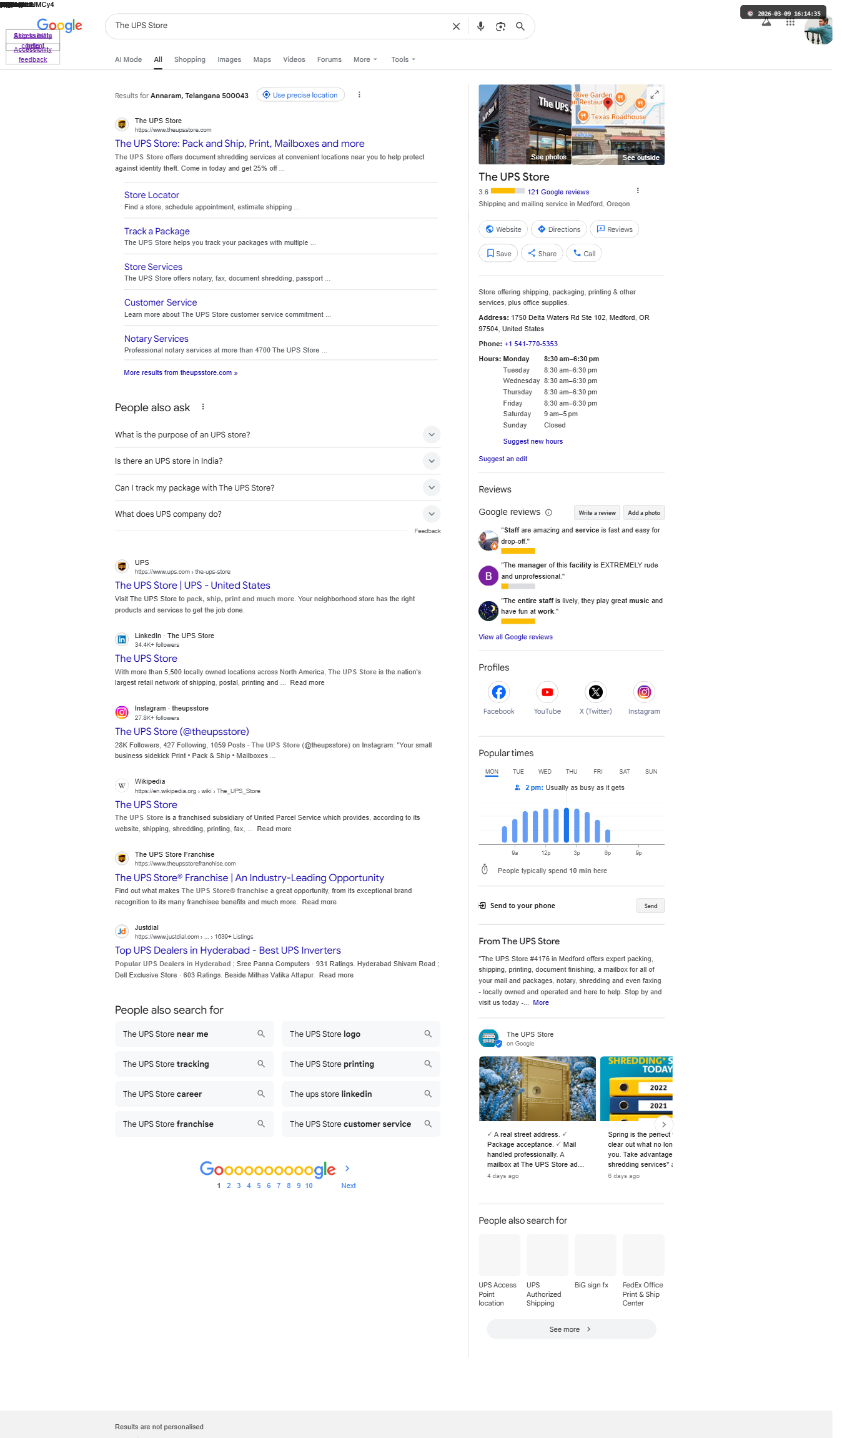
Task: Click the Save place button
Action: tap(498, 253)
